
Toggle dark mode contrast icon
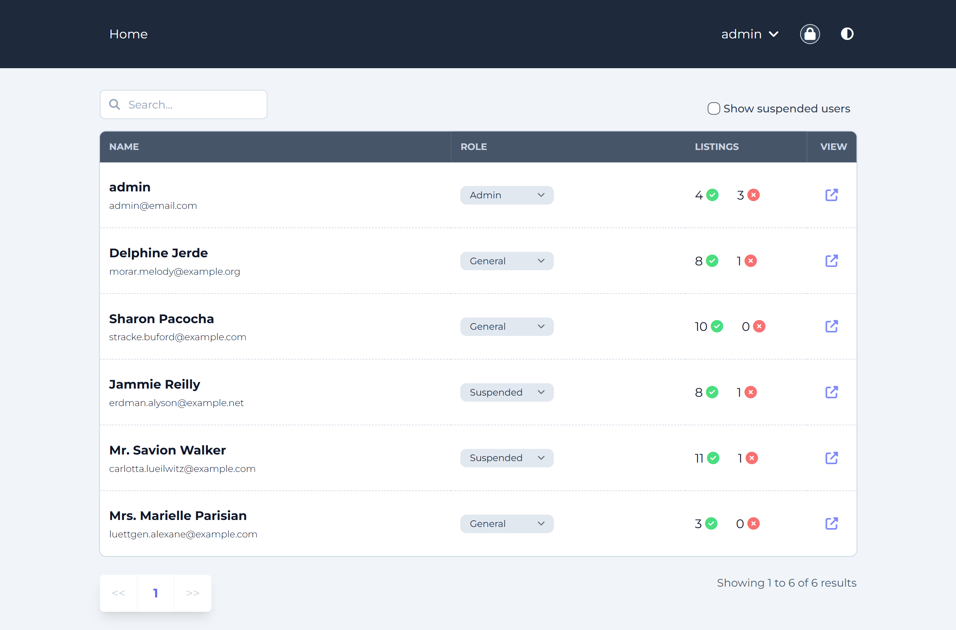[847, 34]
